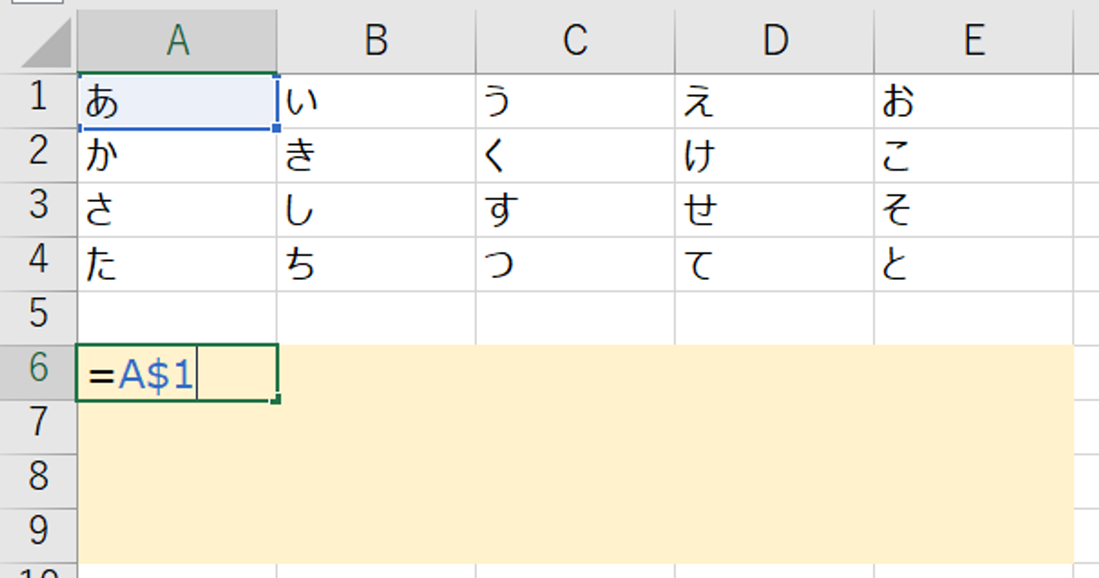1099x578 pixels.
Task: Select column C header
Action: pyautogui.click(x=576, y=41)
